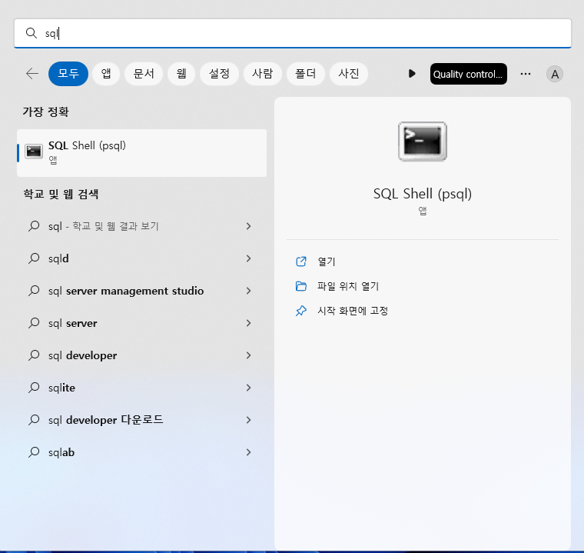Click the pin icon for 시작 화면에 고정
This screenshot has width=584, height=553.
(x=301, y=311)
